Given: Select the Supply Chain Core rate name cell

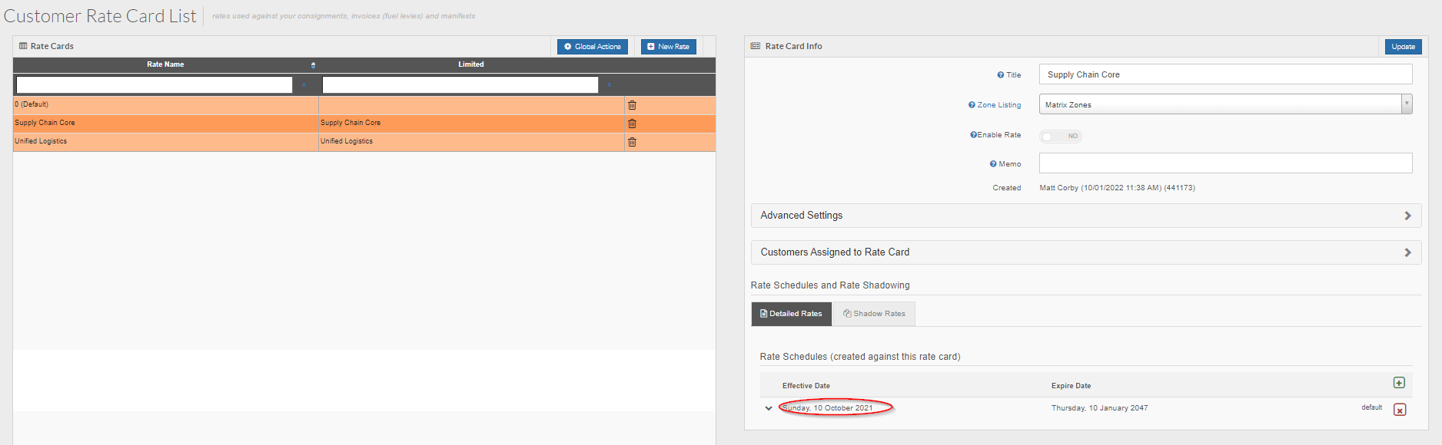Looking at the screenshot, I should [165, 124].
